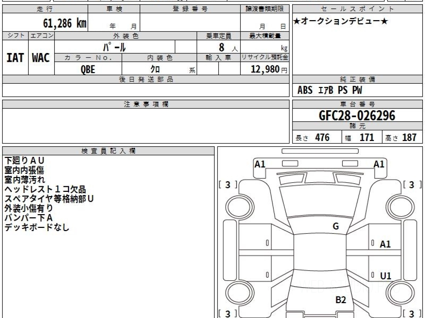Select the U1 damage mark on the car diagram

(386, 276)
